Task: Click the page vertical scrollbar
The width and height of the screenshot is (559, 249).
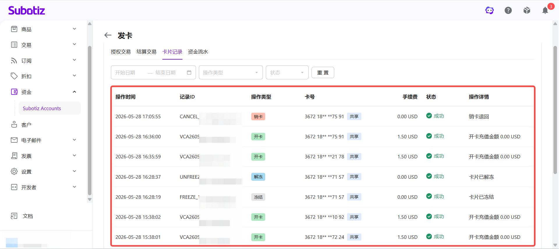Action: (x=555, y=110)
